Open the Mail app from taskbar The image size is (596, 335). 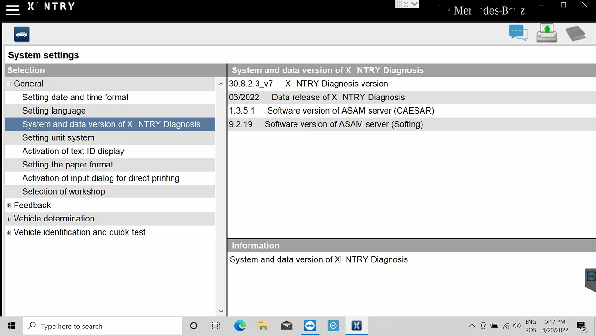pyautogui.click(x=287, y=326)
